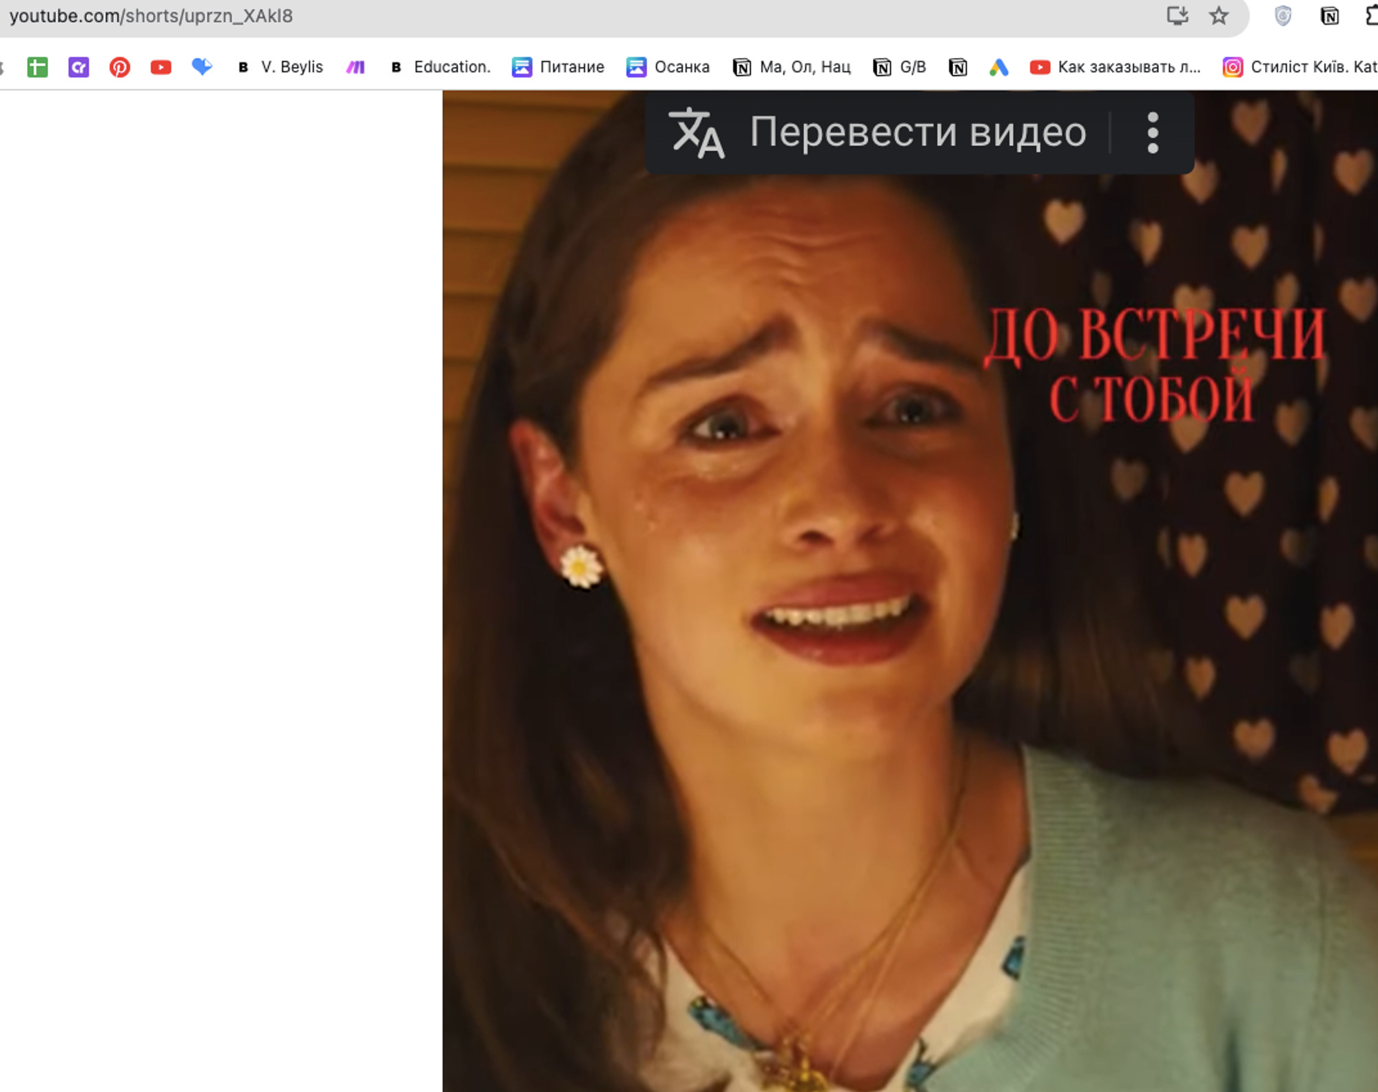Open the G/B Notion bookmark

pos(900,67)
